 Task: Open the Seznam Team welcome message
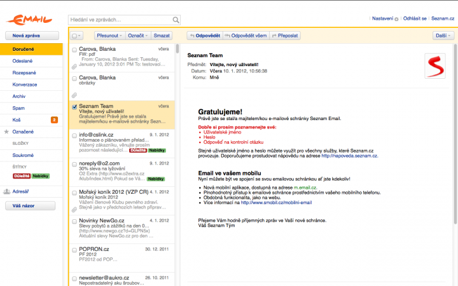[122, 115]
